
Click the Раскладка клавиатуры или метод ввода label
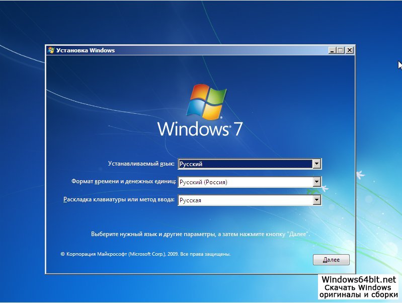coord(119,200)
